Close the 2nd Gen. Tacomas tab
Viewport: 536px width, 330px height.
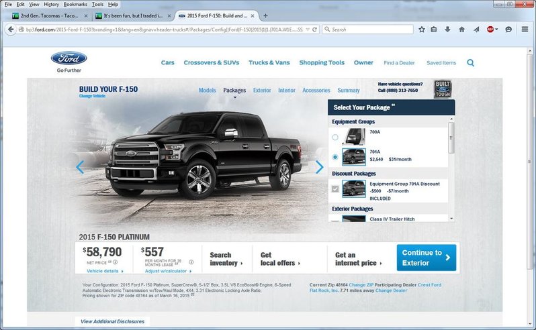pyautogui.click(x=86, y=15)
